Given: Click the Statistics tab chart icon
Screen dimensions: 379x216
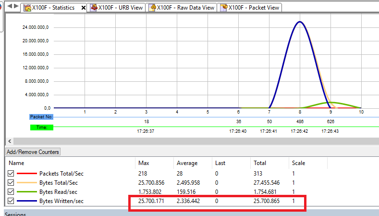Looking at the screenshot, I should click(x=28, y=8).
